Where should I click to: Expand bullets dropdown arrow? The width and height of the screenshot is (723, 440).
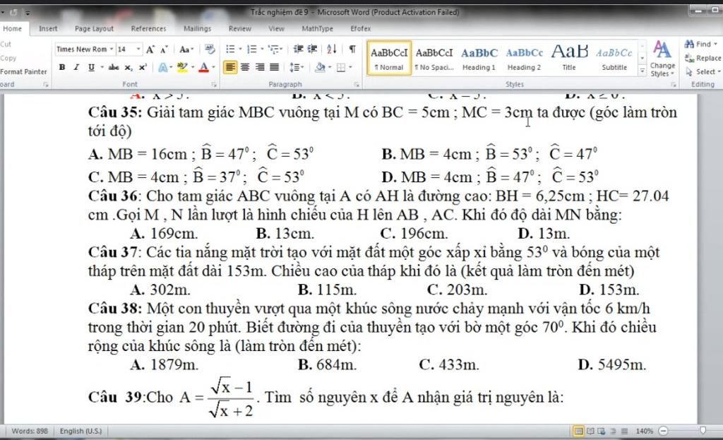240,49
